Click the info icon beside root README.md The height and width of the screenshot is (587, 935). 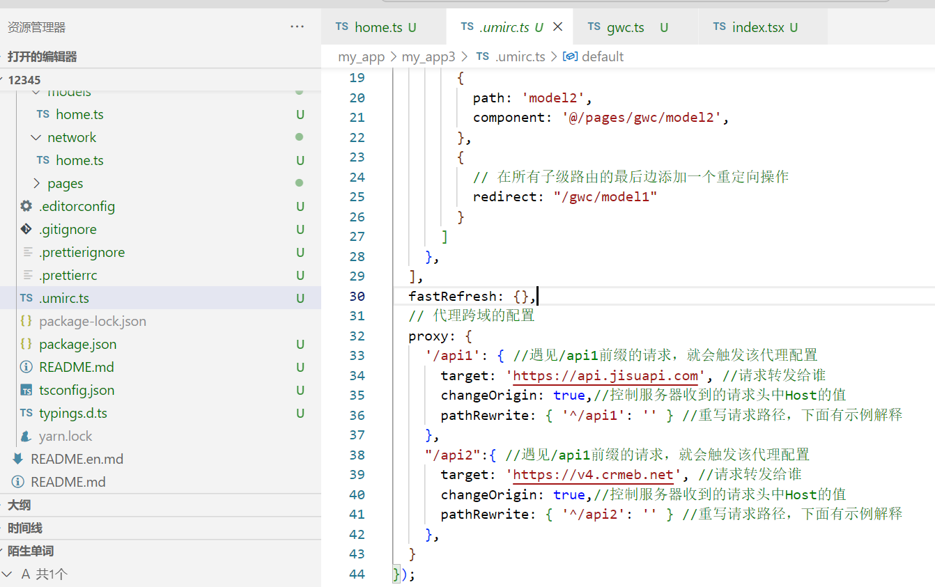coord(18,482)
